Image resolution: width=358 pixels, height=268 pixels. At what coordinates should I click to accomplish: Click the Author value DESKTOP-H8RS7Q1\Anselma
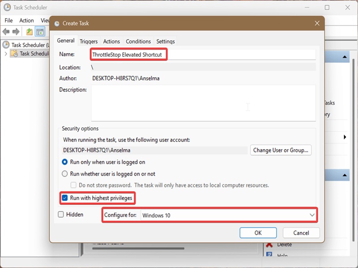click(126, 79)
